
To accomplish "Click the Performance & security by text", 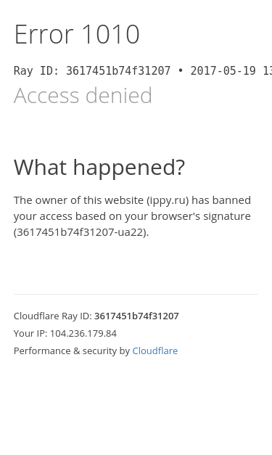I will pos(72,351).
